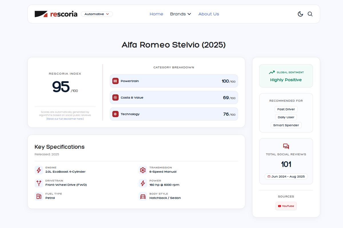Click the Costs & Value category icon
Viewport: 343px width, 228px height.
(115, 97)
